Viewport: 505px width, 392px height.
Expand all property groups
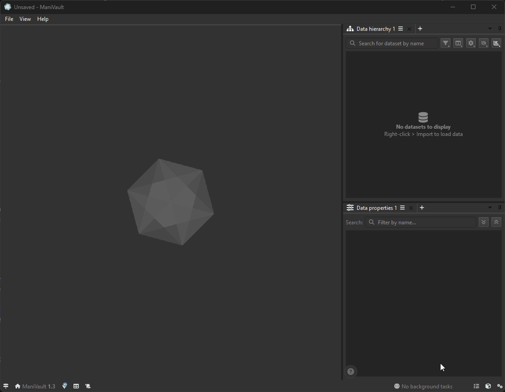pos(483,222)
